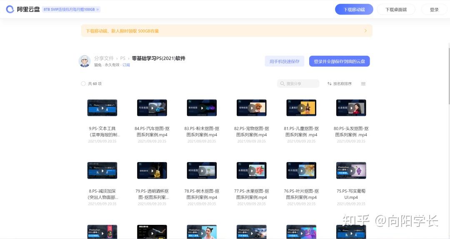Screen dimensions: 450x239
Task: Play the 8.PS-减淡加深 video thumbnail
Action: tap(102, 170)
